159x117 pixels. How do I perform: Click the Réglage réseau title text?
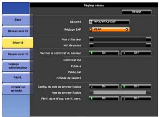pyautogui.click(x=94, y=5)
